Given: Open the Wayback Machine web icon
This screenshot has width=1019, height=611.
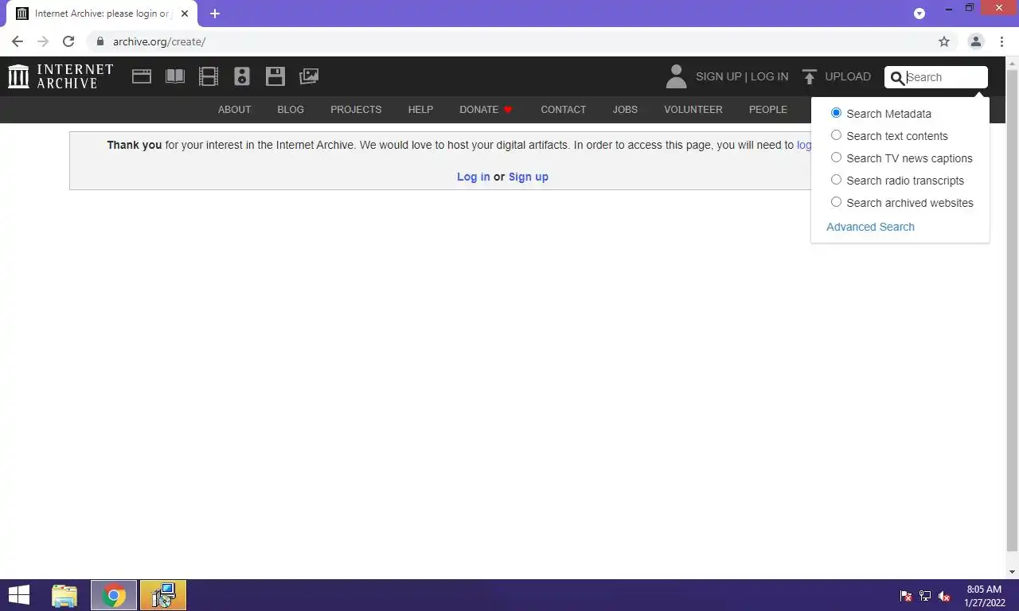Looking at the screenshot, I should (x=142, y=76).
